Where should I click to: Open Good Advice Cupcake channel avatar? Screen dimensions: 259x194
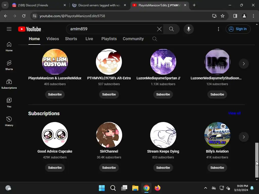[55, 135]
